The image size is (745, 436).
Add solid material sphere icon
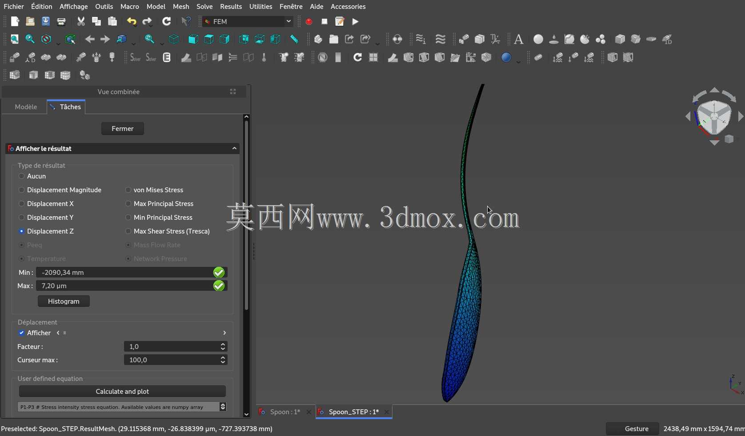[x=538, y=39]
